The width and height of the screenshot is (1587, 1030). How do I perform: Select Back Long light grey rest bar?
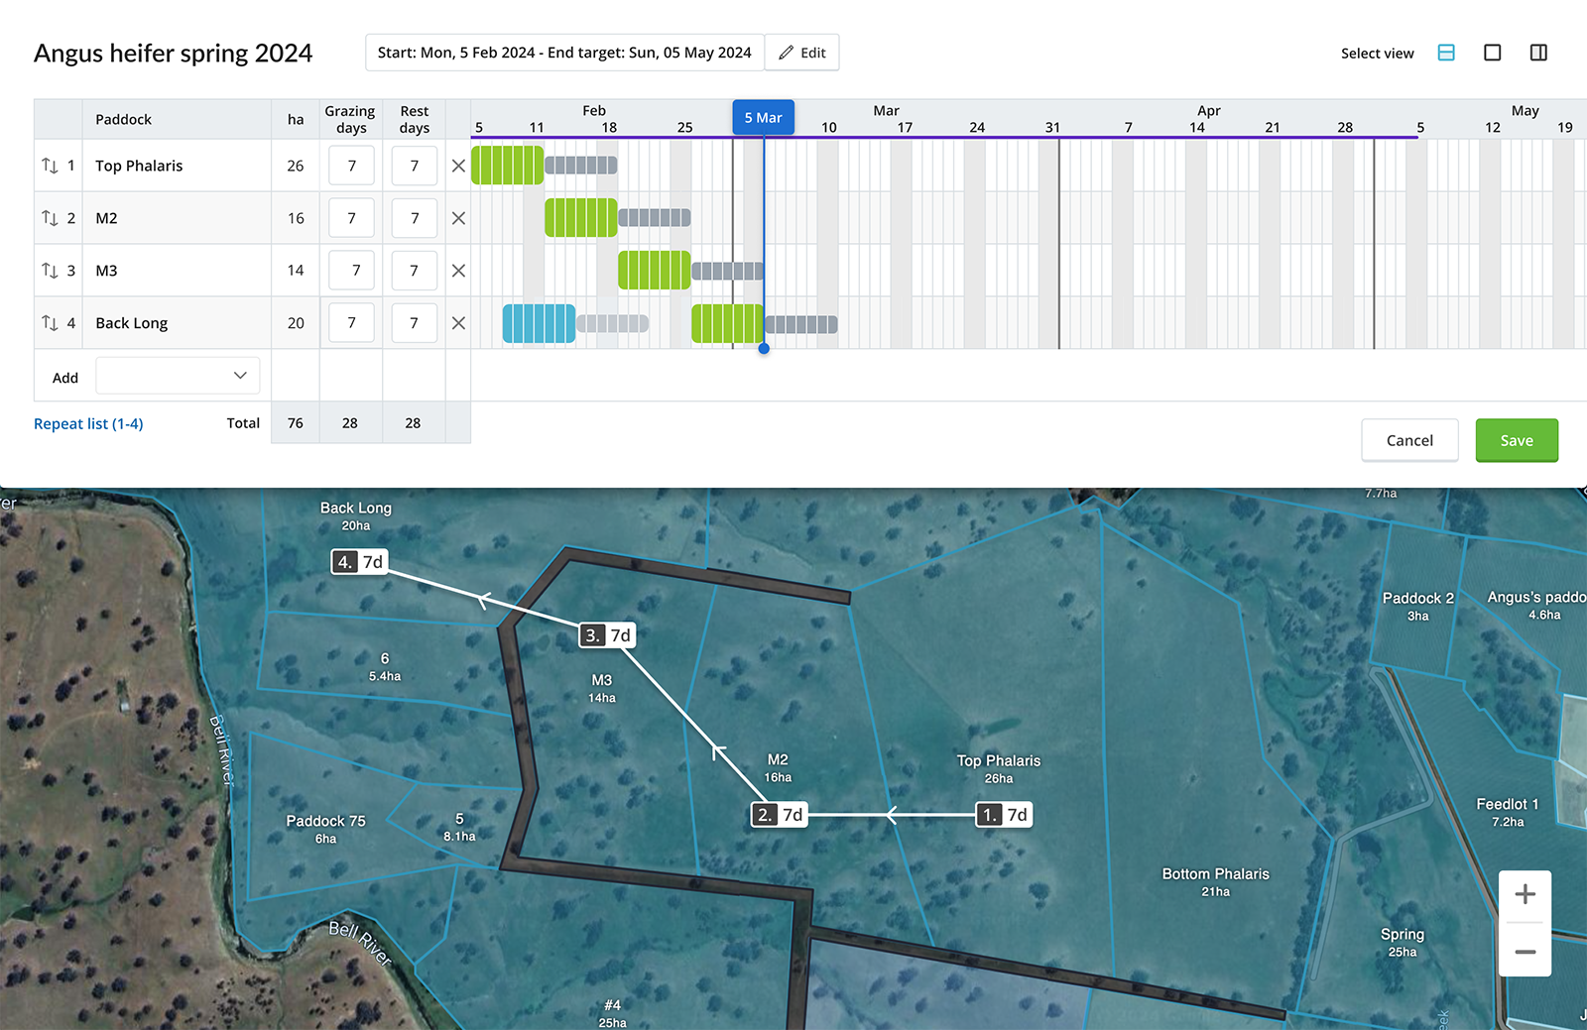[613, 323]
